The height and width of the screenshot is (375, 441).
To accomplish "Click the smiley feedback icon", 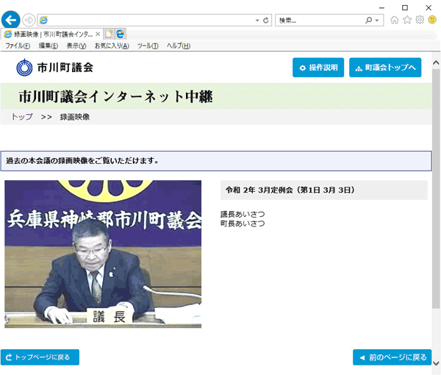I will (432, 20).
